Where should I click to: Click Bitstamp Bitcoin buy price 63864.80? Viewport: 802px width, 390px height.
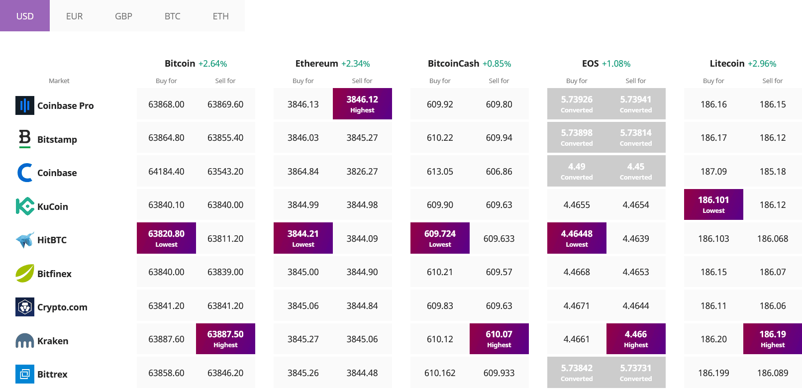(166, 137)
